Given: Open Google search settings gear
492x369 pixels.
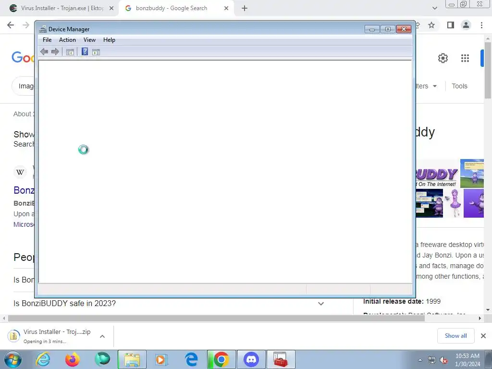Looking at the screenshot, I should 443,58.
